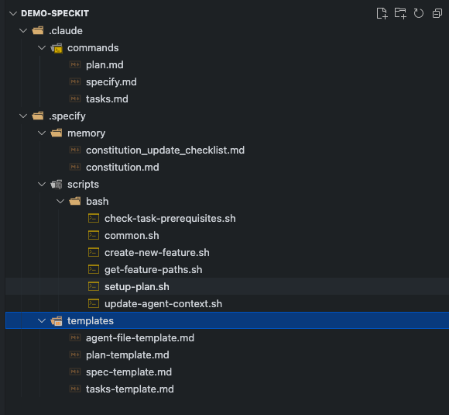The height and width of the screenshot is (415, 449).
Task: Click the .claude folder icon
Action: [38, 30]
